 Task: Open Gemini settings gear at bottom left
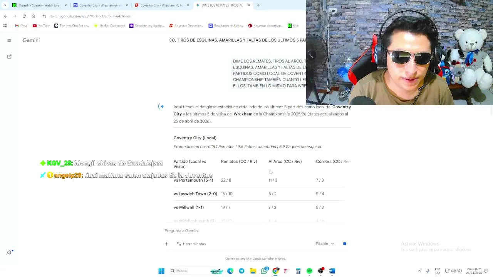pos(10,252)
